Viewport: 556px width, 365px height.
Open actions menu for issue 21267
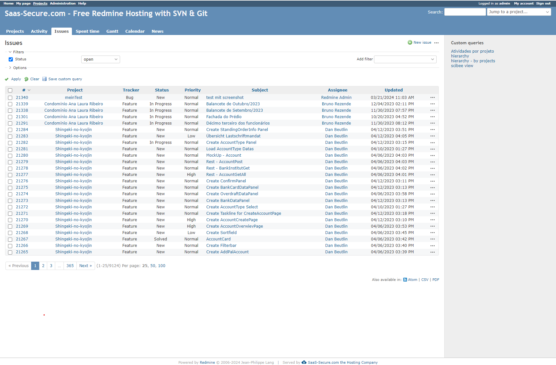click(x=432, y=239)
